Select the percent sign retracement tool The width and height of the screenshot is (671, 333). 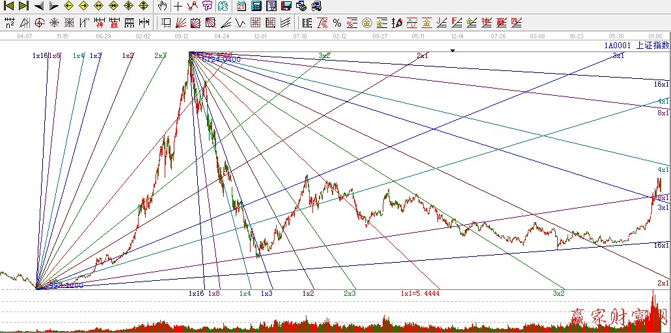[336, 23]
